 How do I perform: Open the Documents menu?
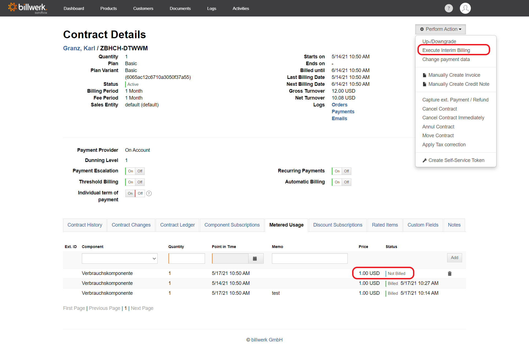(x=180, y=8)
